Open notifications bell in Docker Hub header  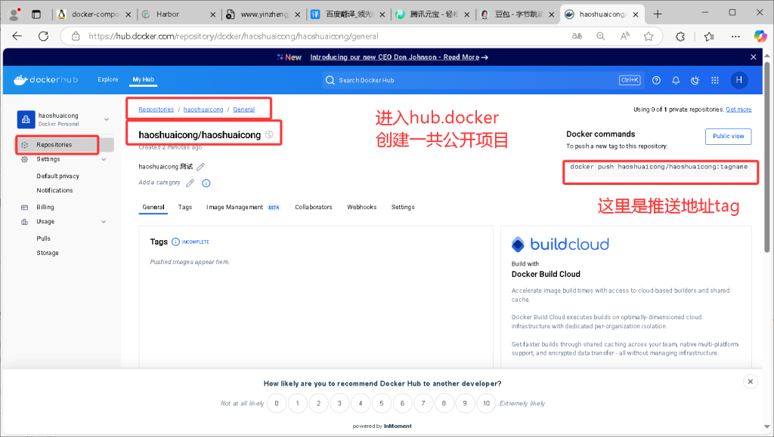676,80
